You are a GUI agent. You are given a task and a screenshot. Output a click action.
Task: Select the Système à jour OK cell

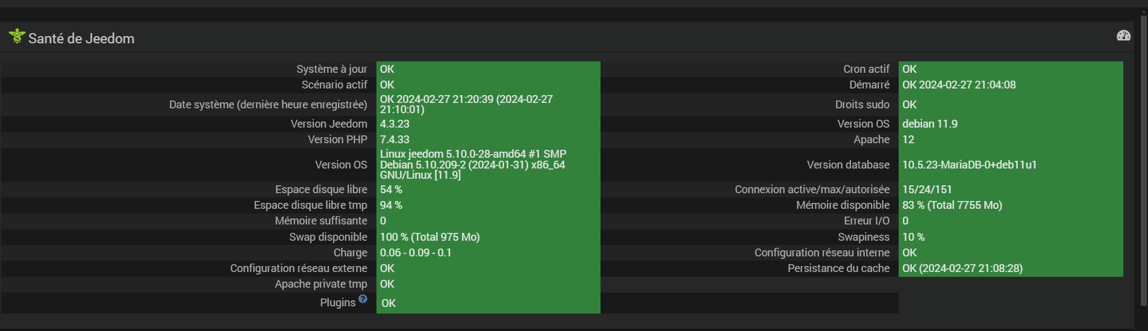click(488, 69)
